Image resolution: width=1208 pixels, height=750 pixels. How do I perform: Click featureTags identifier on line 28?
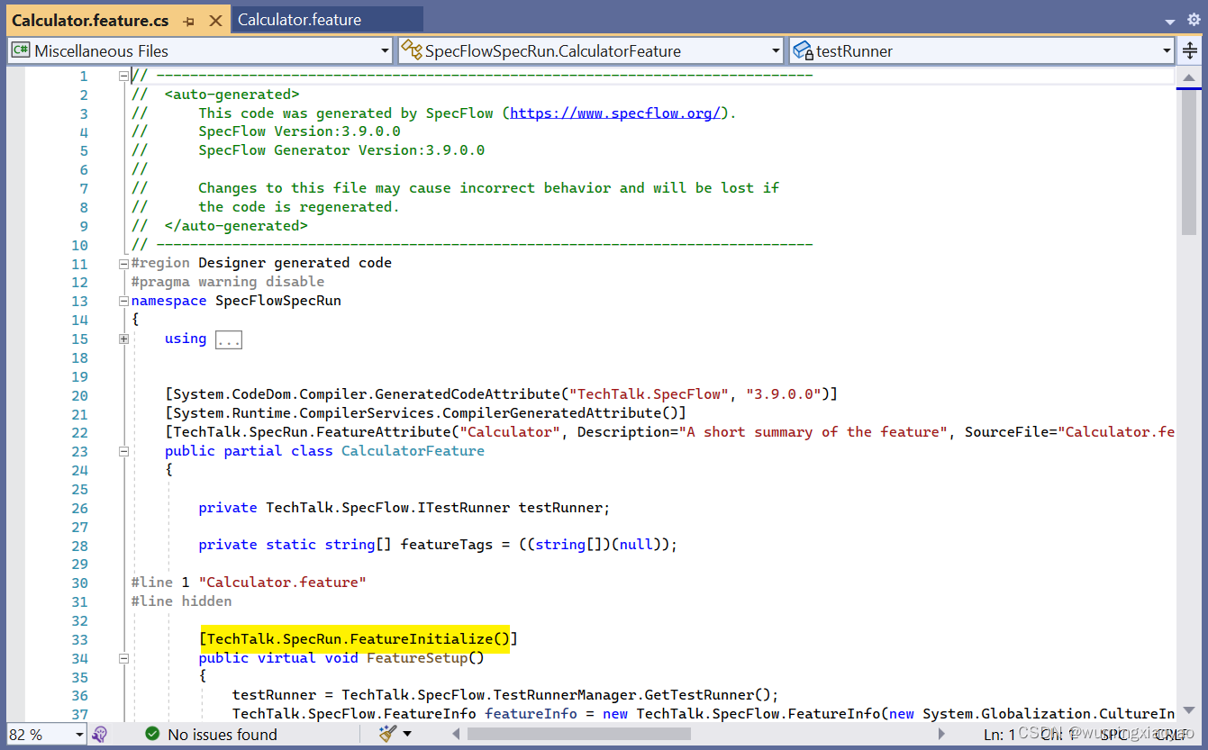coord(447,545)
